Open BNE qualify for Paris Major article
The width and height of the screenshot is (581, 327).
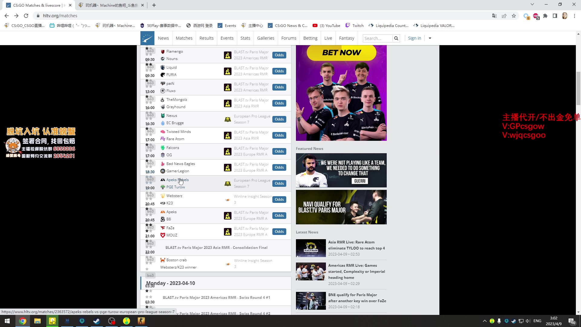click(341, 301)
